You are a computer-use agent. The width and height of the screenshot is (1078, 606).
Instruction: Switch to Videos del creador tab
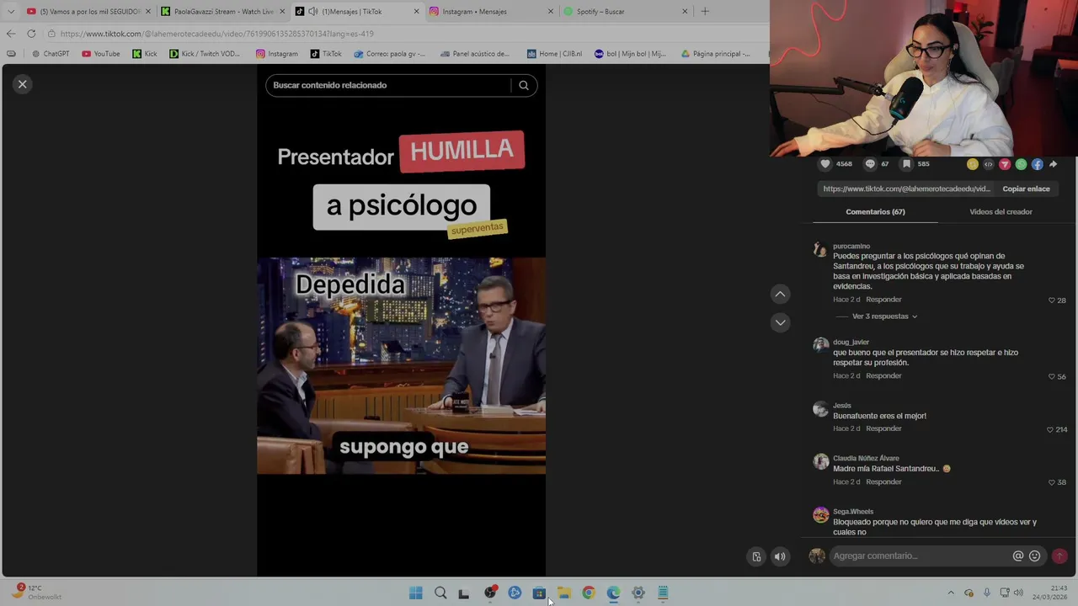tap(1001, 212)
